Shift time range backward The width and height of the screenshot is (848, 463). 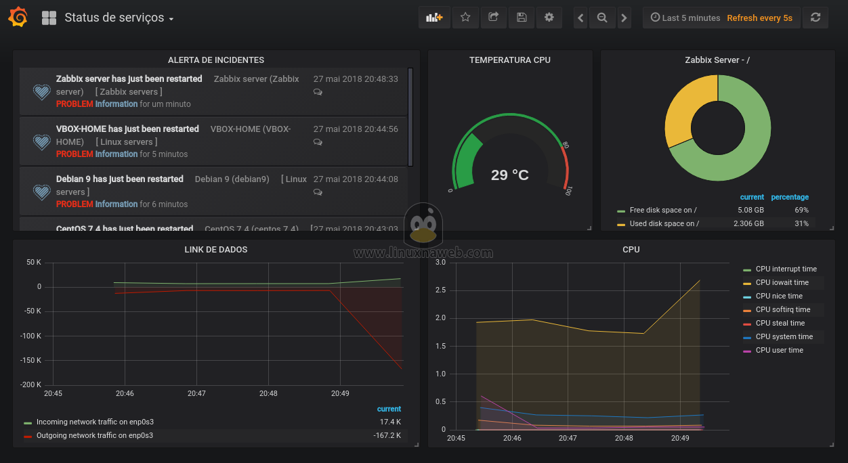(580, 18)
